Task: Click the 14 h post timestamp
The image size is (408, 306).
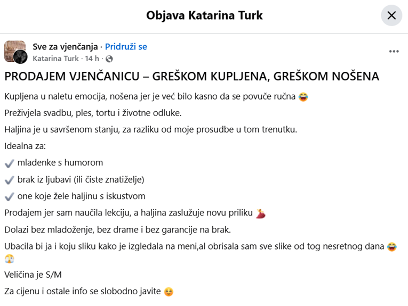Action: tap(92, 58)
